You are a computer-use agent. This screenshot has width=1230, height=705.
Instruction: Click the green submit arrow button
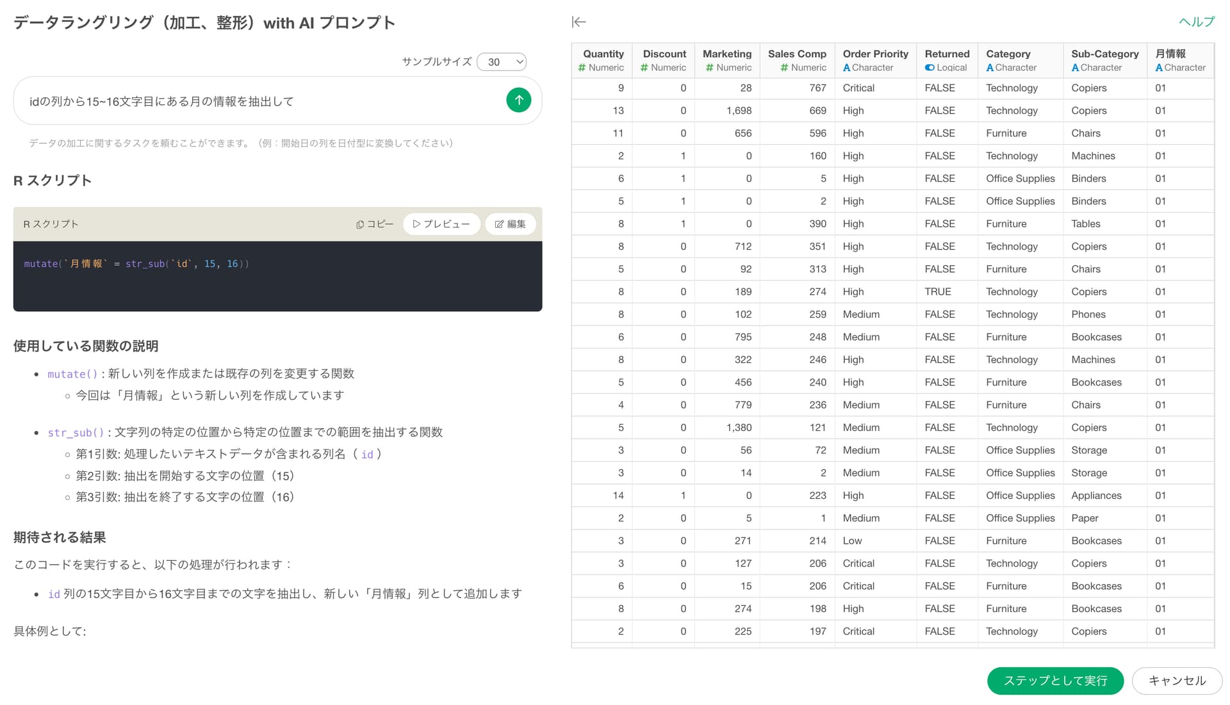(x=518, y=100)
